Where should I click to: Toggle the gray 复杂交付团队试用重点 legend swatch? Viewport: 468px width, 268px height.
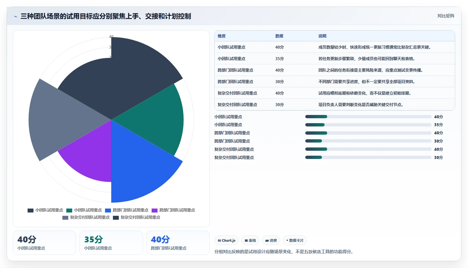65,217
